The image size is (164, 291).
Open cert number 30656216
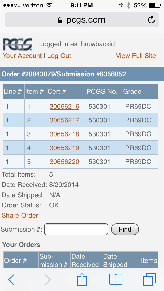(x=65, y=106)
